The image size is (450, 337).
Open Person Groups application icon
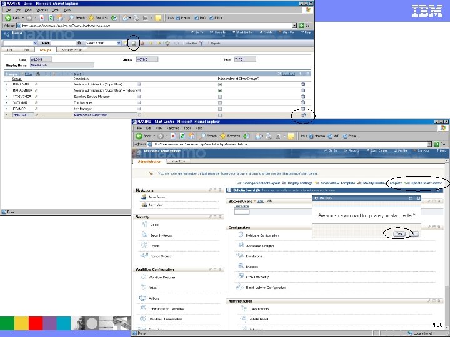[x=144, y=256]
